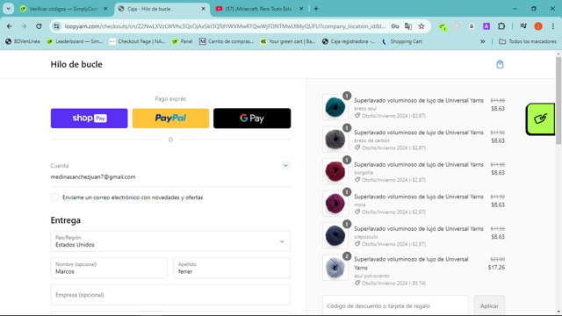
Task: Close the Minecraft YouTube tab
Action: pos(301,9)
